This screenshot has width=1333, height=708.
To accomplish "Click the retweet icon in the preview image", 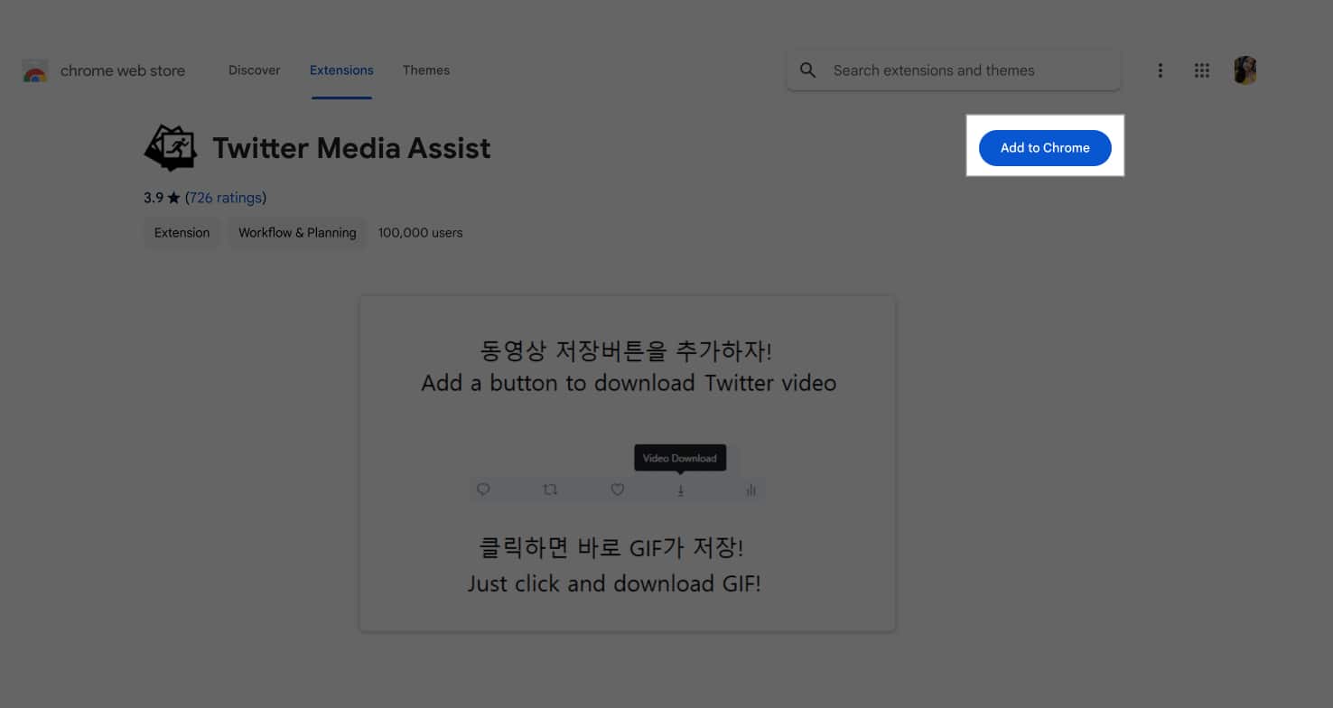I will click(x=550, y=489).
